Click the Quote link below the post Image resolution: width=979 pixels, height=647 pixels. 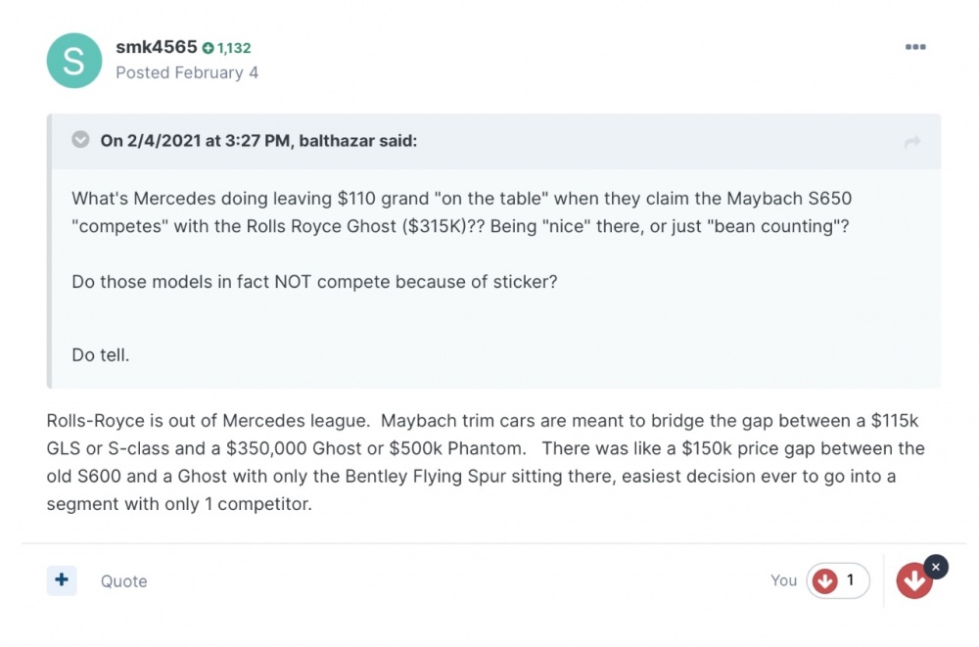pos(124,581)
